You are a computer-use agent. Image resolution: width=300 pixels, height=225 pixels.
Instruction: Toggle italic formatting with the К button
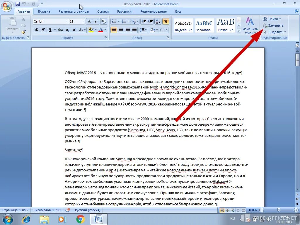(x=43, y=30)
